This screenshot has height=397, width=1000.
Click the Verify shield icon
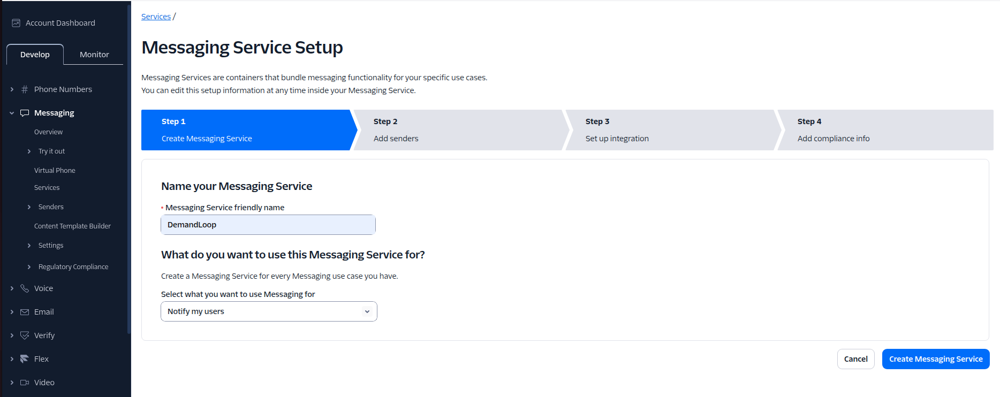point(24,335)
